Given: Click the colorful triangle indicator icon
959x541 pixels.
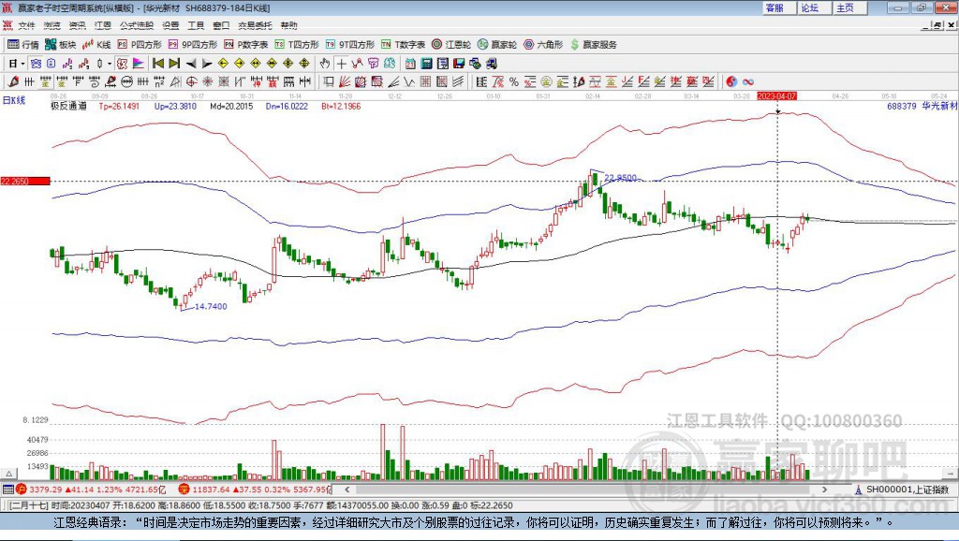Looking at the screenshot, I should click(139, 64).
